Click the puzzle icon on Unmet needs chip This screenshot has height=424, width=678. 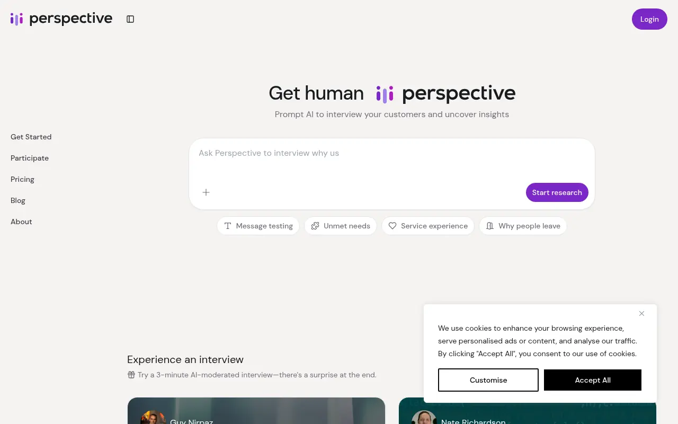coord(315,226)
